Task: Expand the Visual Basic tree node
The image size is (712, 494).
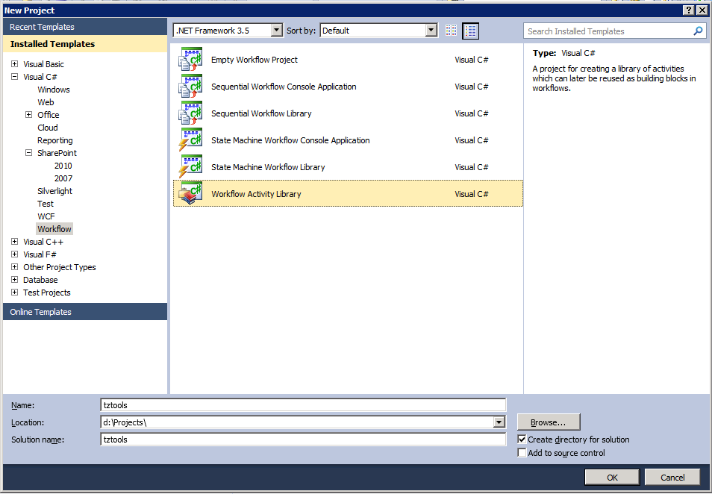Action: (x=14, y=64)
